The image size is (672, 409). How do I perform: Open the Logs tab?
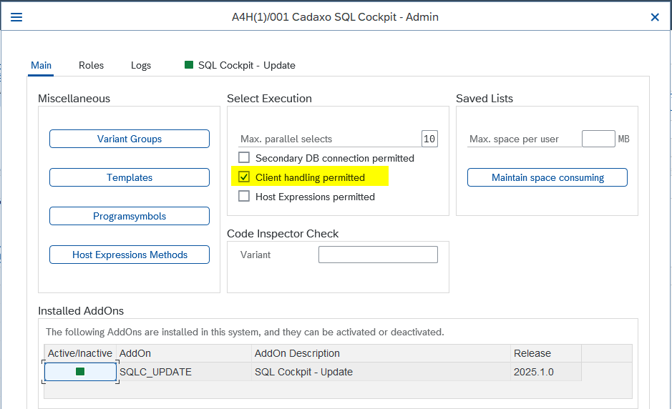pos(141,66)
